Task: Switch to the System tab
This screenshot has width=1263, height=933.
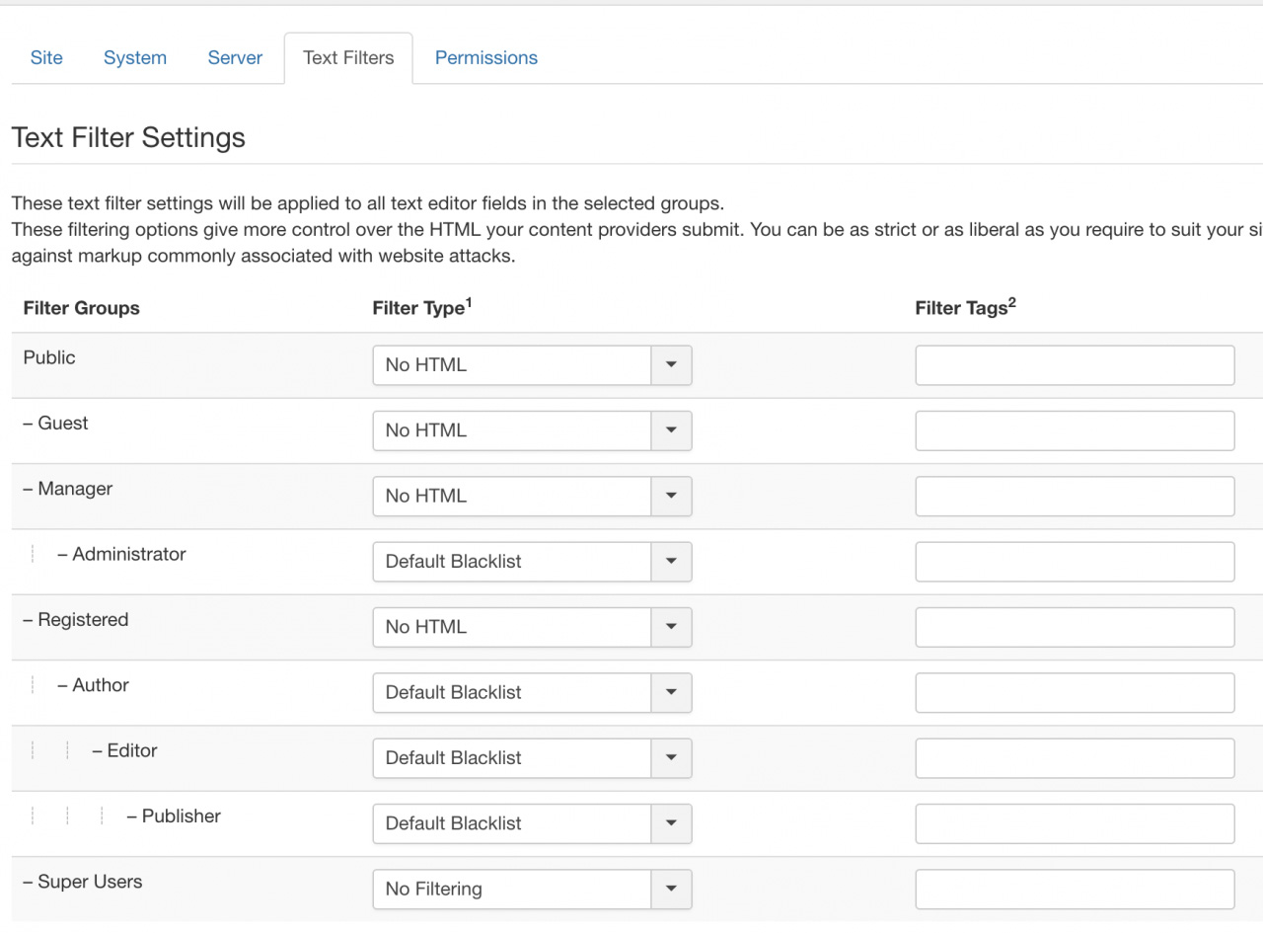Action: click(135, 58)
